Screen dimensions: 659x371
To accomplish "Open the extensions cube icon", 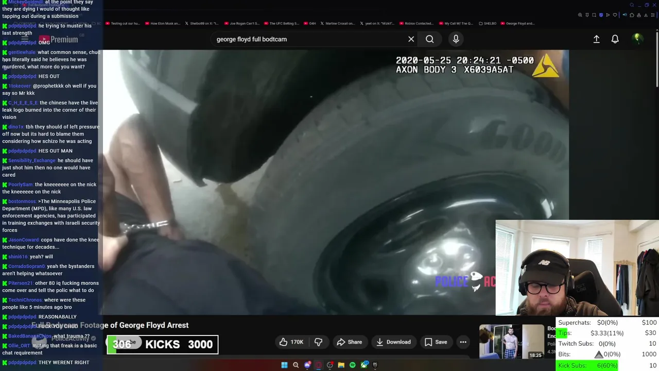I will tap(632, 15).
